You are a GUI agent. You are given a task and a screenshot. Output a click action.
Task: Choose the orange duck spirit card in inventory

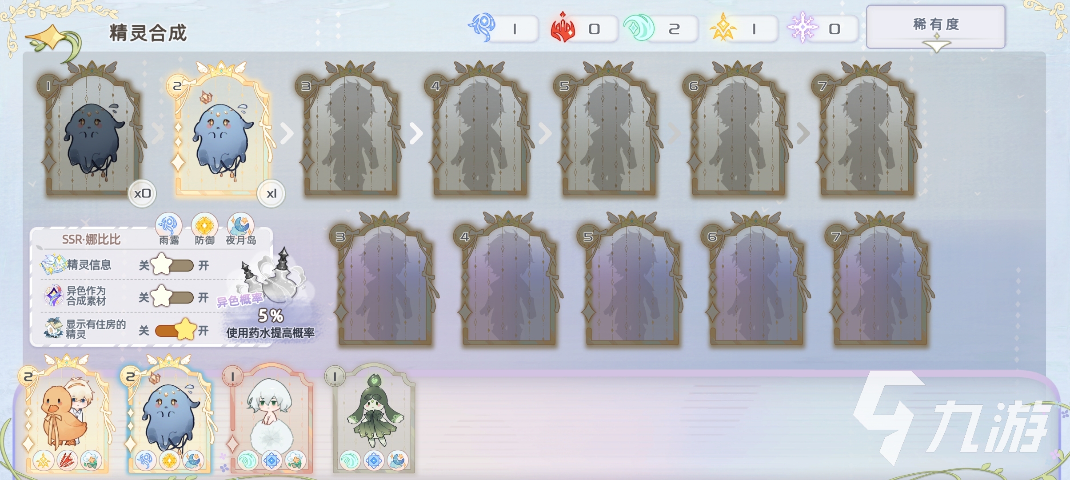pos(66,414)
